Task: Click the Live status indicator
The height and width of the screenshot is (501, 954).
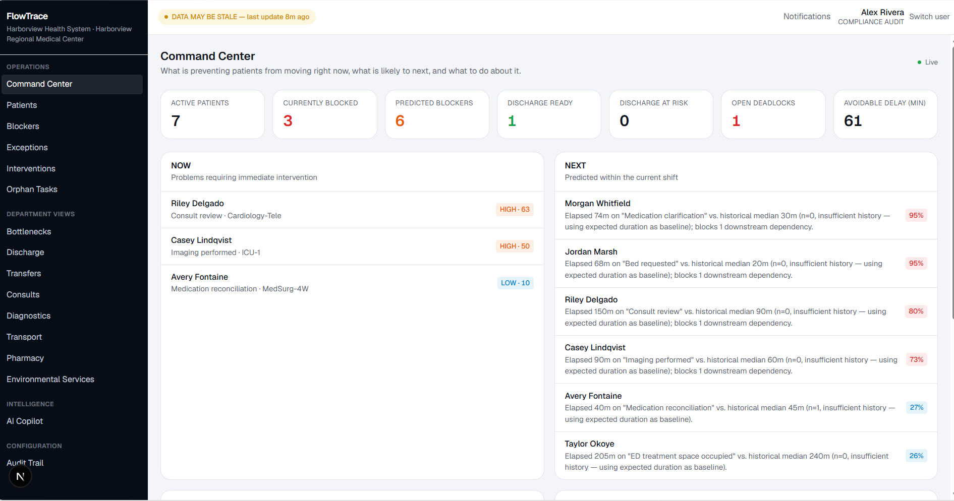Action: [x=927, y=62]
